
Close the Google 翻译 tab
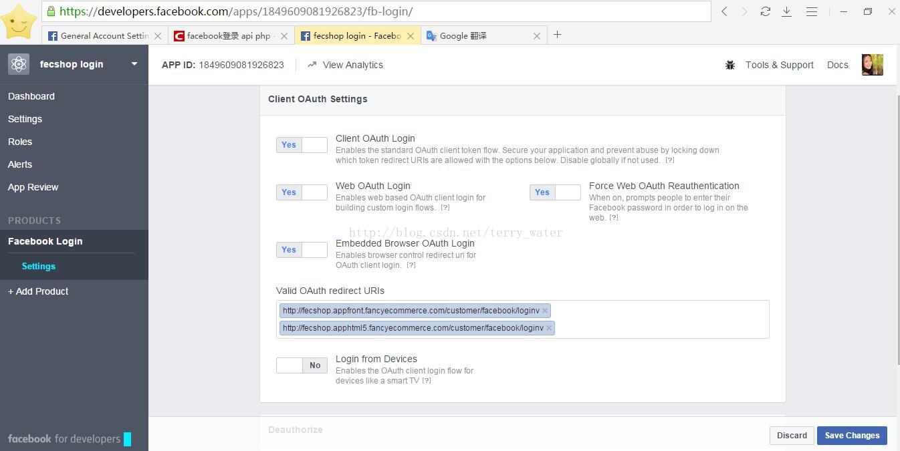tap(536, 36)
